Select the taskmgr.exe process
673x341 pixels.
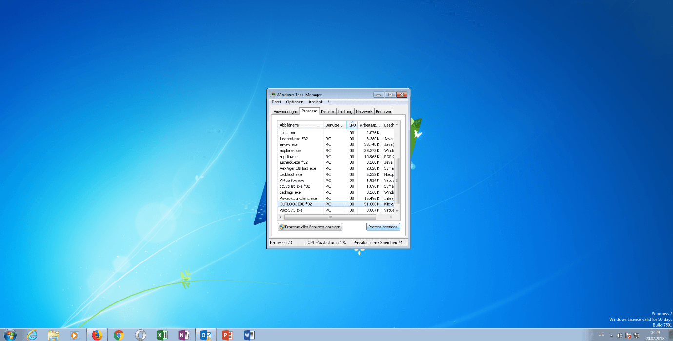click(336, 192)
